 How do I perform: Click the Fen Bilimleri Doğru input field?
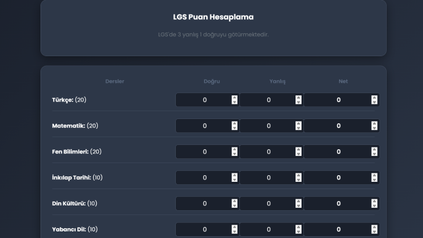[x=207, y=152]
